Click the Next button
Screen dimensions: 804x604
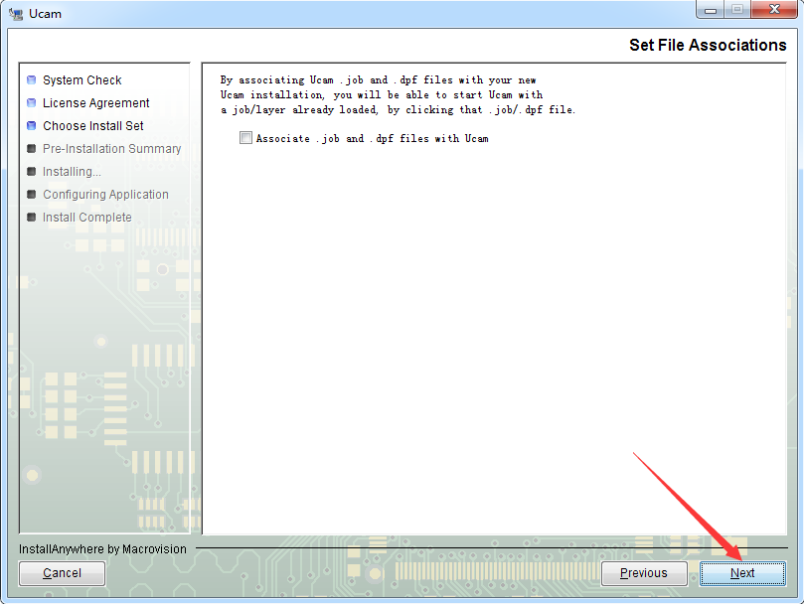[742, 573]
